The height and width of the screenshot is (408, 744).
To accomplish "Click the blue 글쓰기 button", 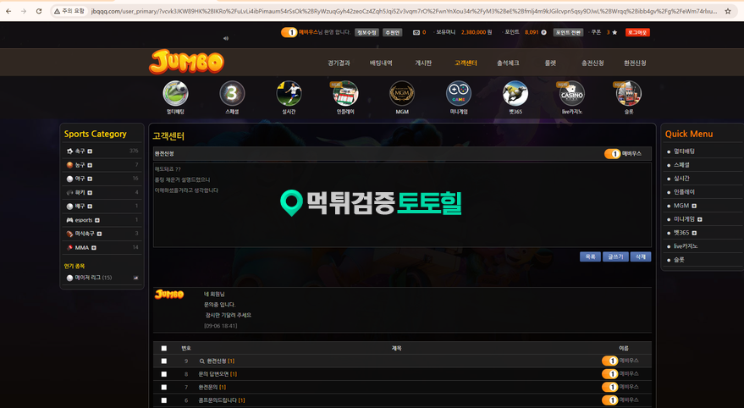I will 615,256.
